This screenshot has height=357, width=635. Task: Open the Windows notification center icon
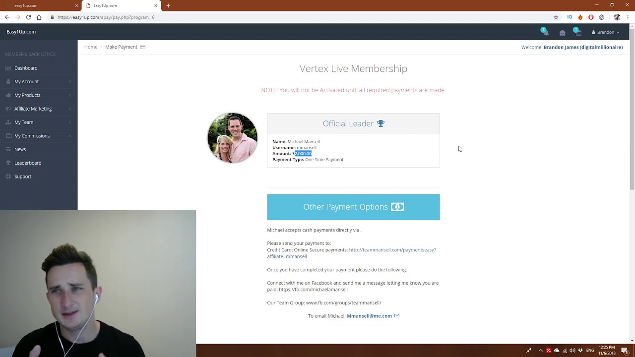click(x=624, y=351)
